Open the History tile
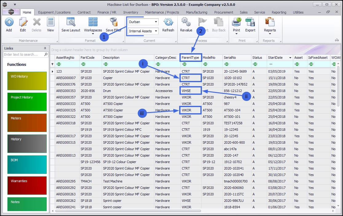The height and width of the screenshot is (216, 343). click(x=27, y=144)
